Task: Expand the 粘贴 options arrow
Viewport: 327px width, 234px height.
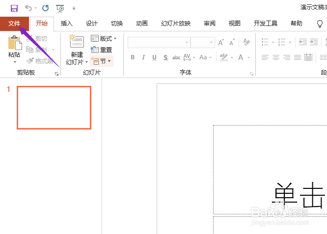Action: point(15,62)
